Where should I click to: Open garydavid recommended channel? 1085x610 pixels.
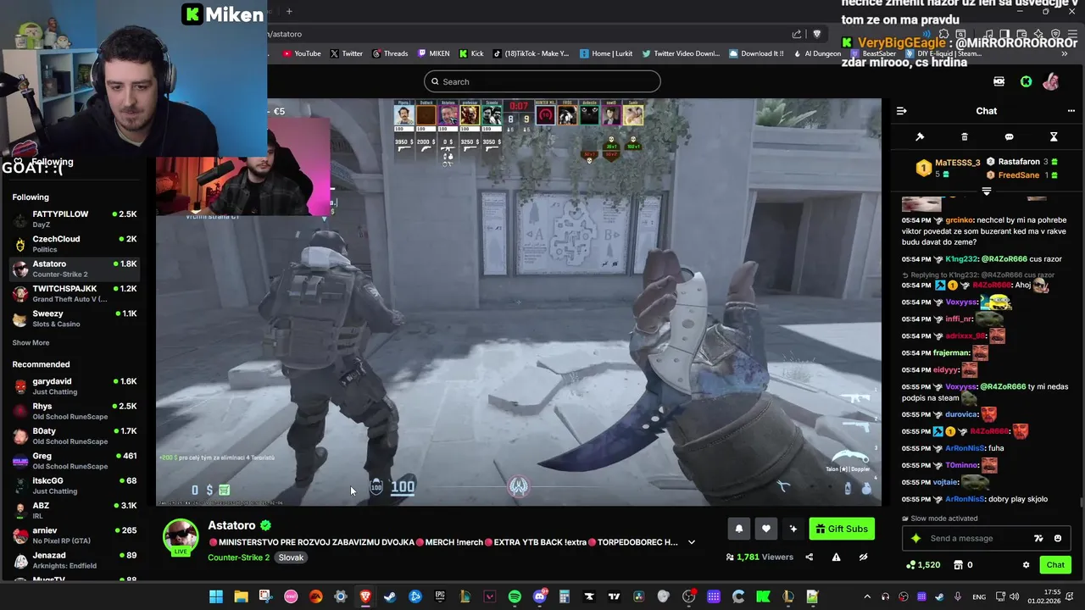coord(75,386)
